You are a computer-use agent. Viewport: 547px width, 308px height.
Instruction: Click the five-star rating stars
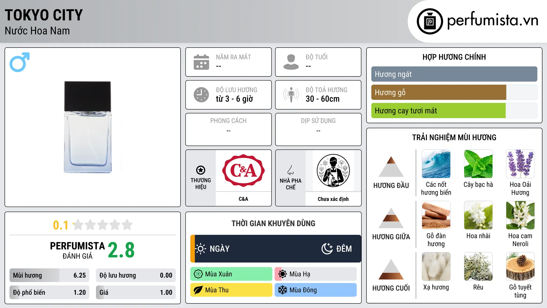103,225
